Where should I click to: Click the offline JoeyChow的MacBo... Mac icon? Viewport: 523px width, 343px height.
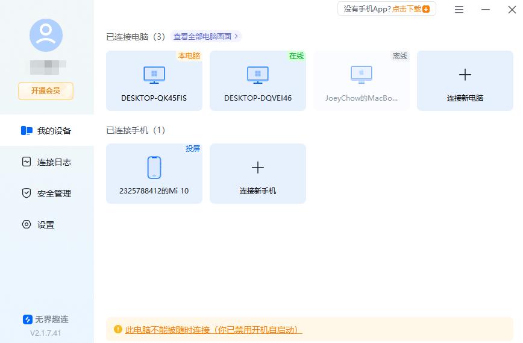tap(362, 74)
